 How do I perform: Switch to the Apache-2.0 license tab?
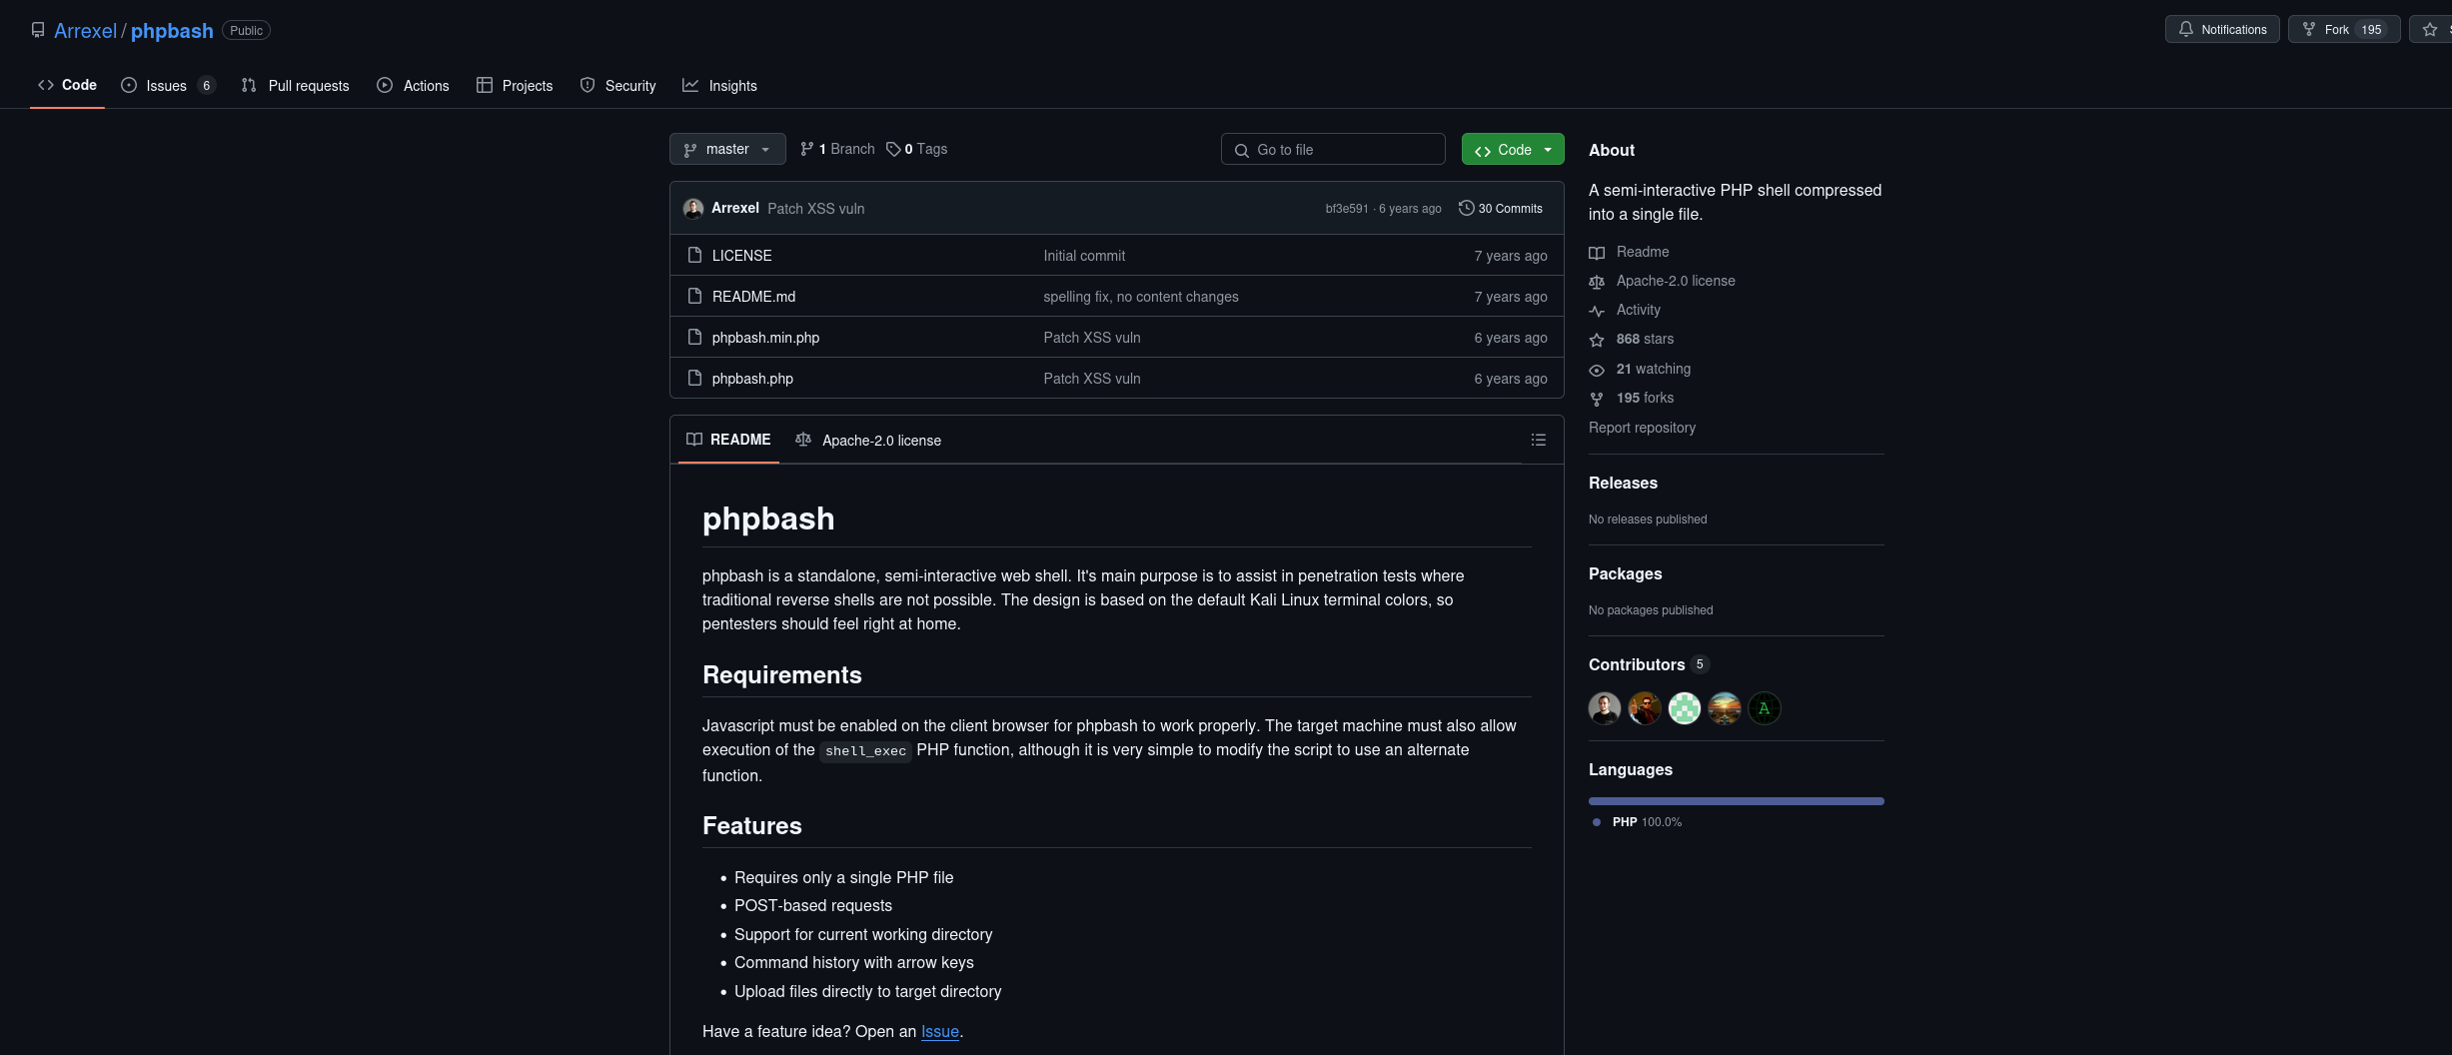click(868, 441)
